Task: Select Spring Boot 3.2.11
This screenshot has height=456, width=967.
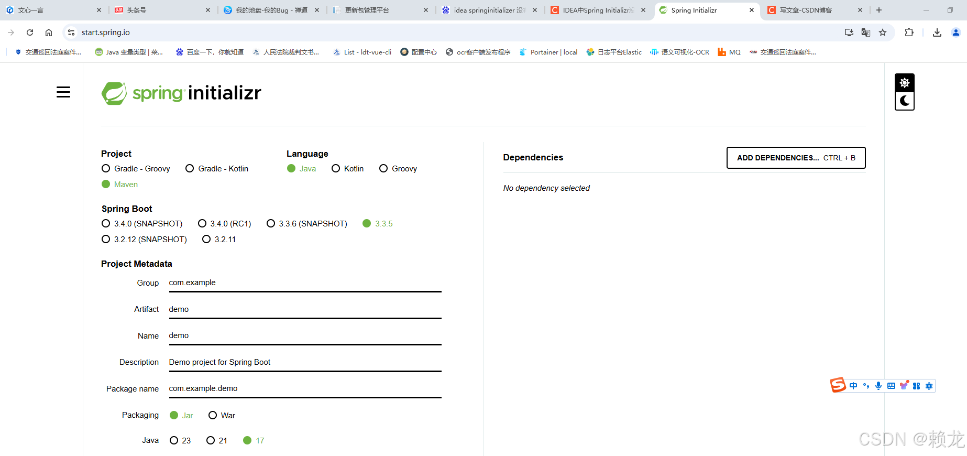Action: 219,239
